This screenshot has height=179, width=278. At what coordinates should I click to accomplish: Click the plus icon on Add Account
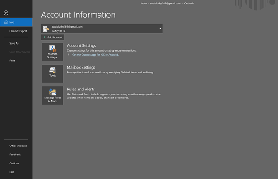tap(44, 37)
